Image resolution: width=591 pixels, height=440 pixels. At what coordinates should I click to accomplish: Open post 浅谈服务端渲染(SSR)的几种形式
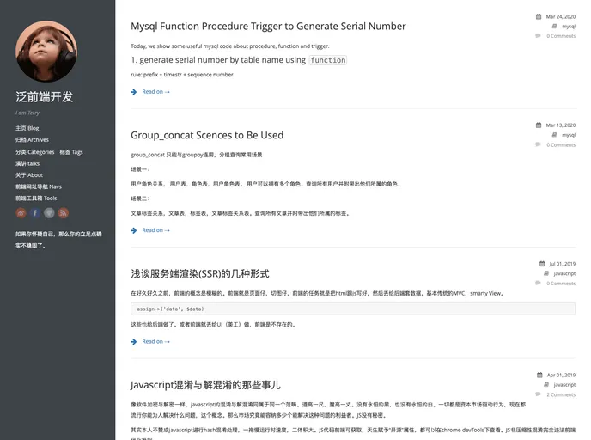200,274
